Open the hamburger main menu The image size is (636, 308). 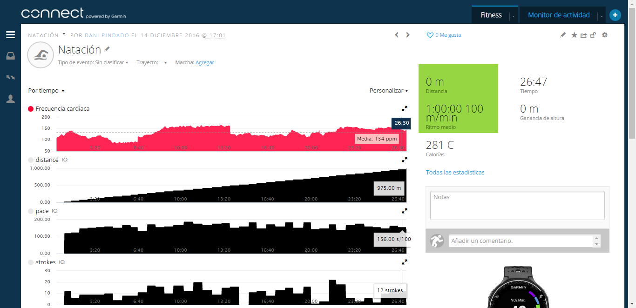10,35
